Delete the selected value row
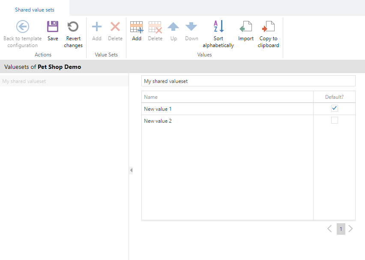The image size is (365, 260). click(x=155, y=27)
